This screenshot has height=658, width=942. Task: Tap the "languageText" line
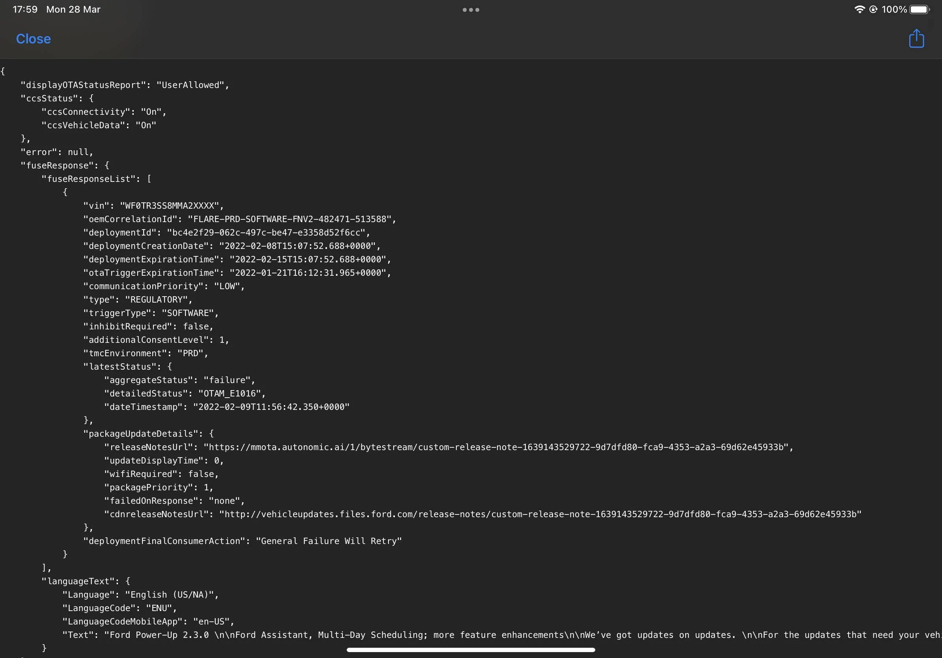pos(86,581)
